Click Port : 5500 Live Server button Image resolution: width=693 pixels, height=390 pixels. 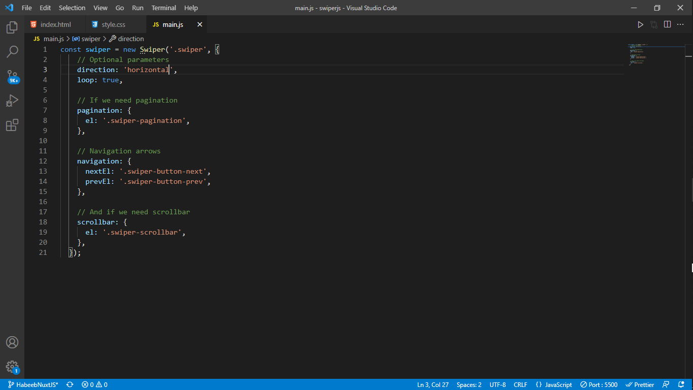tap(599, 385)
